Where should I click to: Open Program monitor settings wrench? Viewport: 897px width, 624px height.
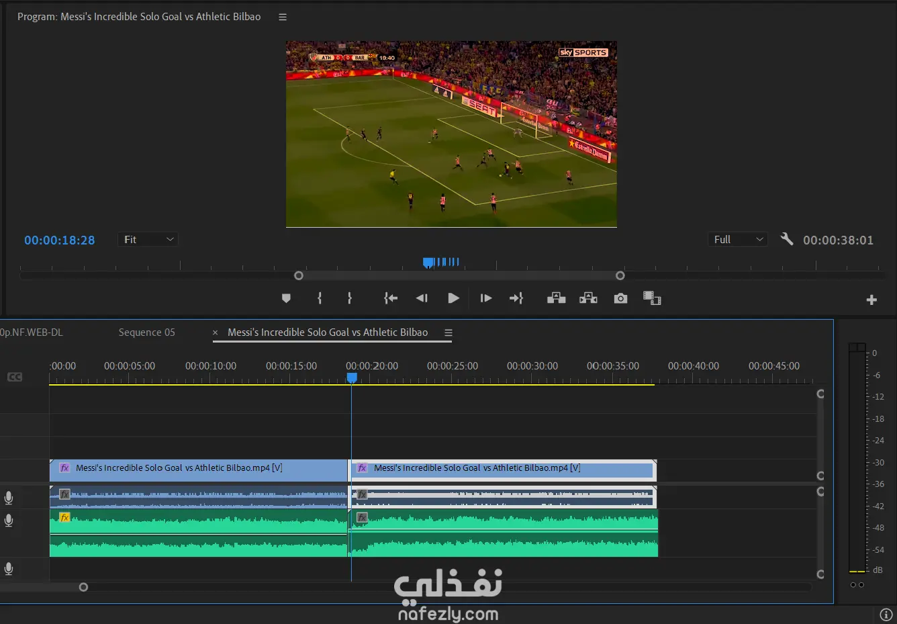[x=787, y=239]
